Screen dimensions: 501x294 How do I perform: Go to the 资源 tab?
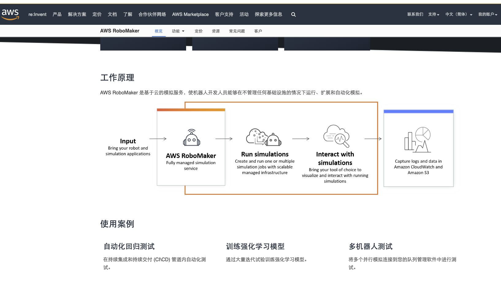[x=216, y=31]
